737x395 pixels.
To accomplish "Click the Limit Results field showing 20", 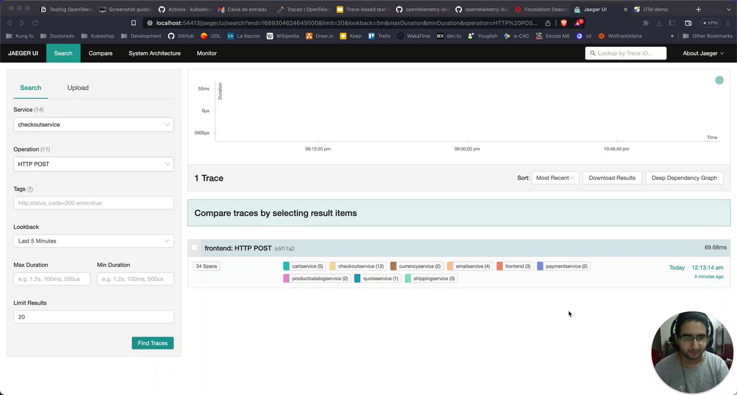I will pyautogui.click(x=94, y=317).
